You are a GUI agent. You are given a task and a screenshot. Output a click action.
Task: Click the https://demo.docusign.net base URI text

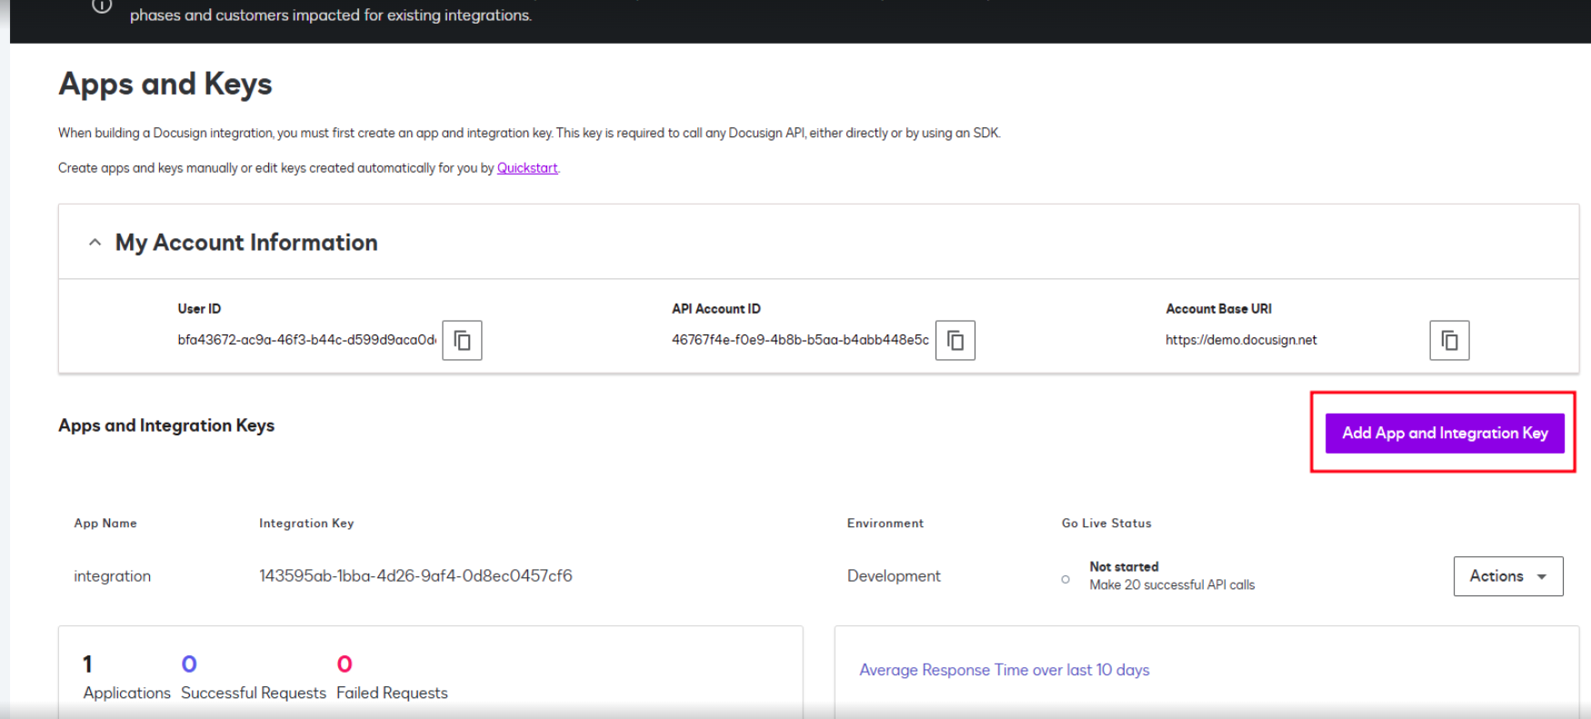pyautogui.click(x=1240, y=340)
